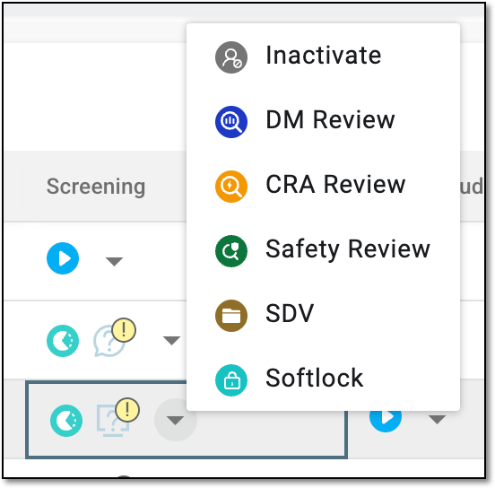Click the Screening column header
The height and width of the screenshot is (488, 495).
coord(96,187)
